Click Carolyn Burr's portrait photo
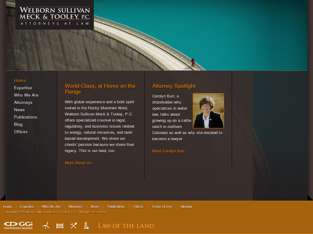Screen dimensions: 313x234 coord(208,111)
